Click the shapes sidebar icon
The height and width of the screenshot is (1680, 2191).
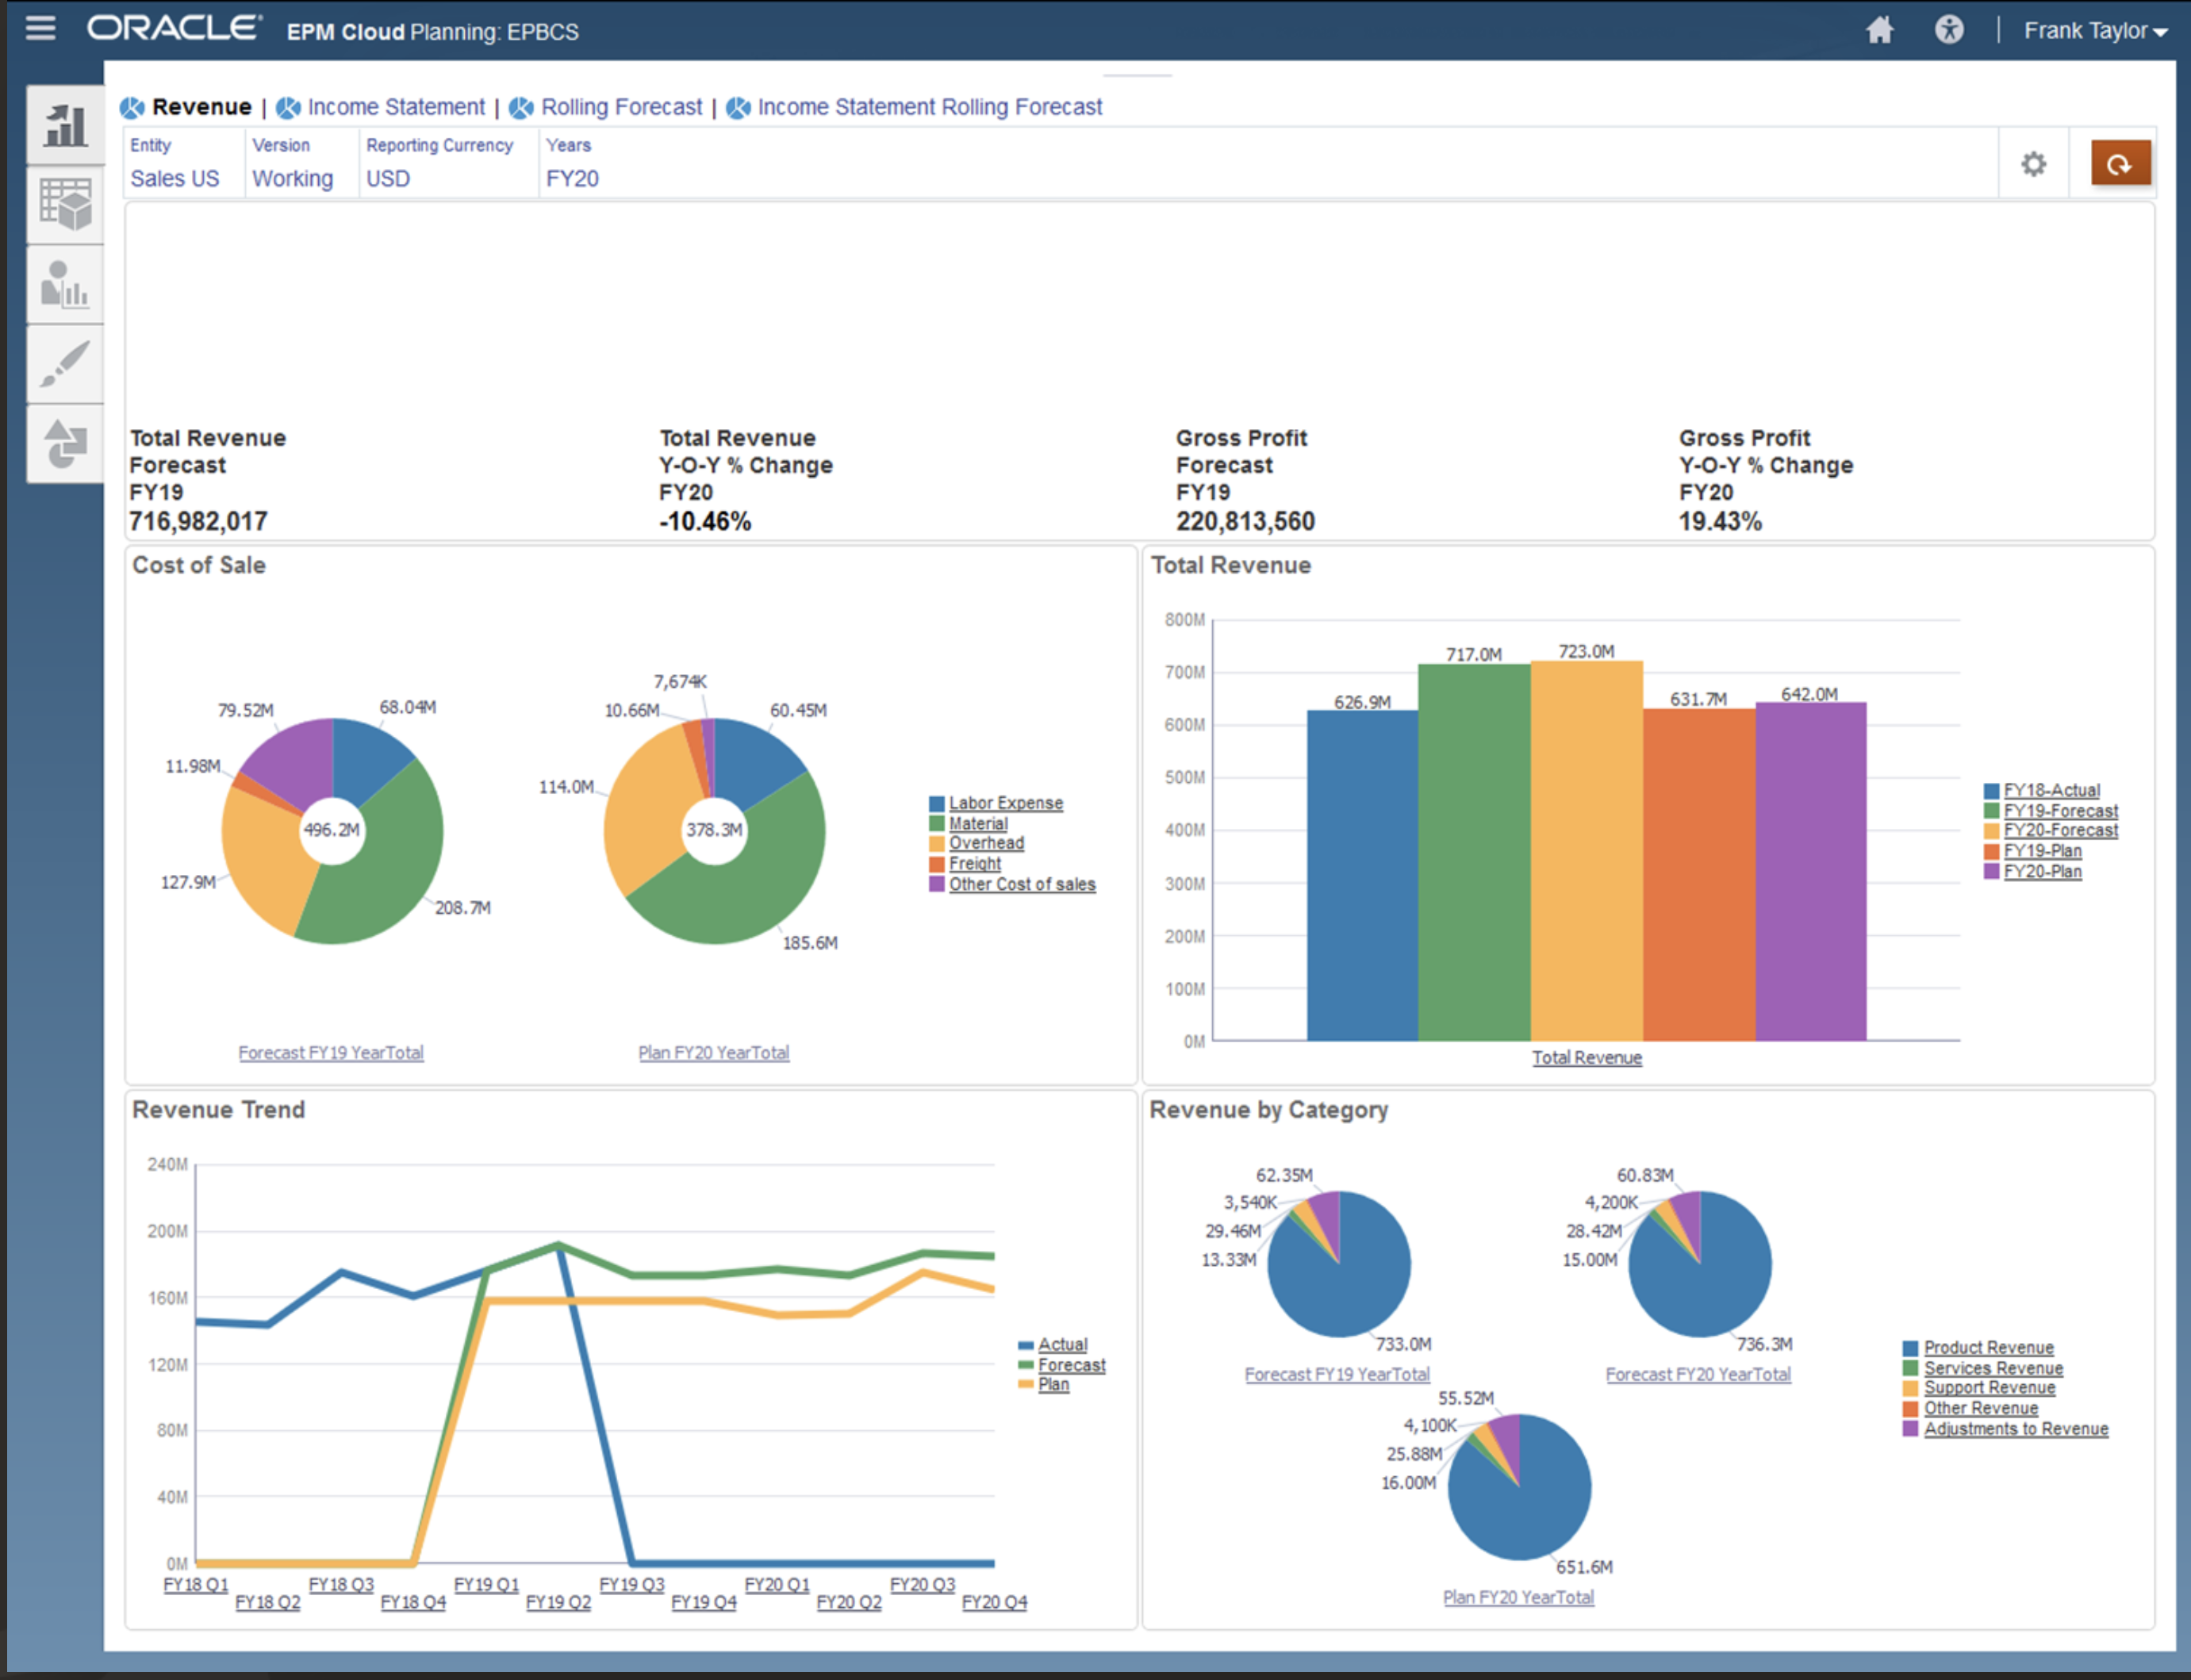pos(66,444)
